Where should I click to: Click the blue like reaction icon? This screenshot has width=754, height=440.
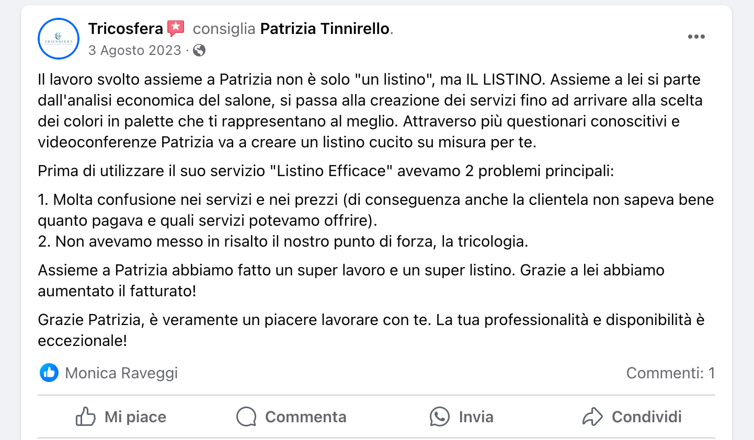[x=49, y=373]
